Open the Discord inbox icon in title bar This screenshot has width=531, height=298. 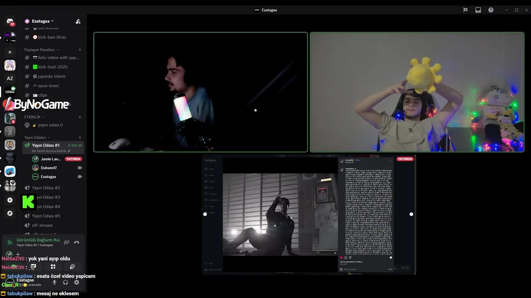478,10
